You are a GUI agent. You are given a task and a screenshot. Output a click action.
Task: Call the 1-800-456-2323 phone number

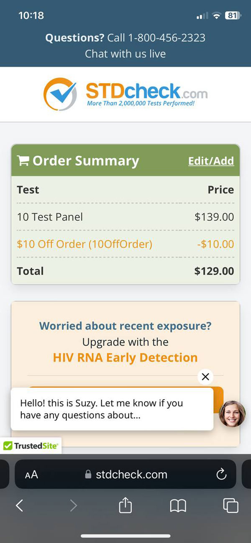click(x=166, y=38)
